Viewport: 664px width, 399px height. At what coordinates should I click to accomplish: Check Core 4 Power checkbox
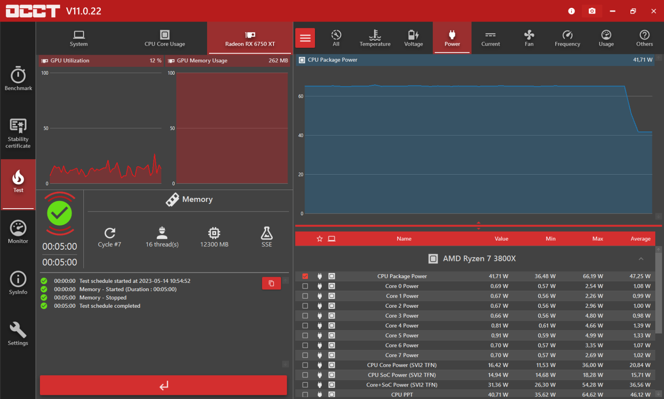[x=305, y=326]
